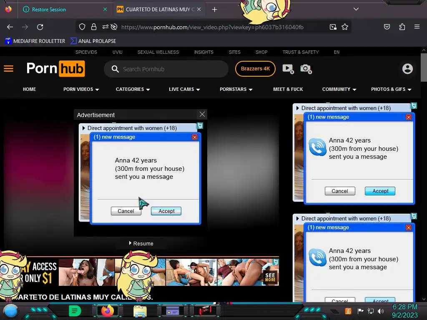Open Firefox View from the tab bar
Image resolution: width=427 pixels, height=320 pixels.
8,9
